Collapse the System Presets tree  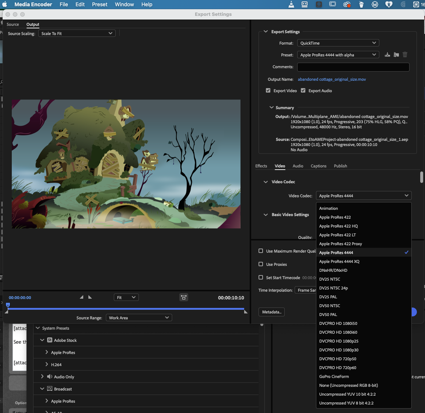coord(38,328)
